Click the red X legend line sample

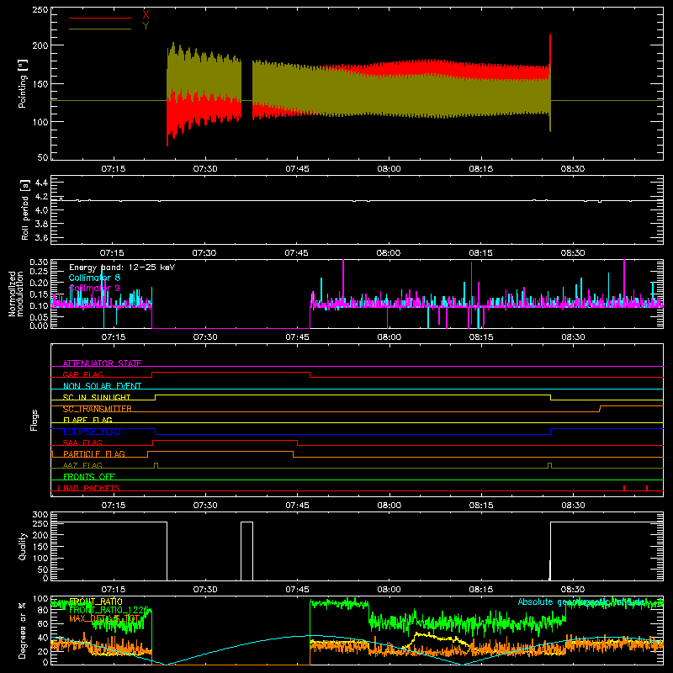click(100, 18)
